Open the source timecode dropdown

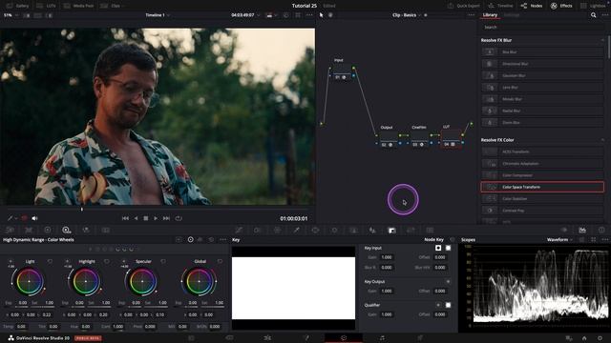coord(245,15)
